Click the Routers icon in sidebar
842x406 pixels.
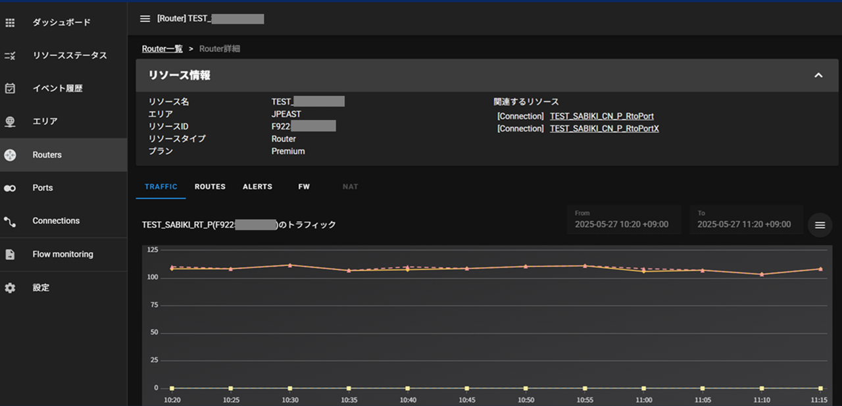10,155
